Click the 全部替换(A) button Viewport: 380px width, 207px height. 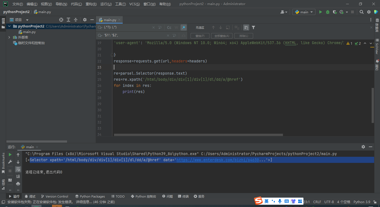222,36
